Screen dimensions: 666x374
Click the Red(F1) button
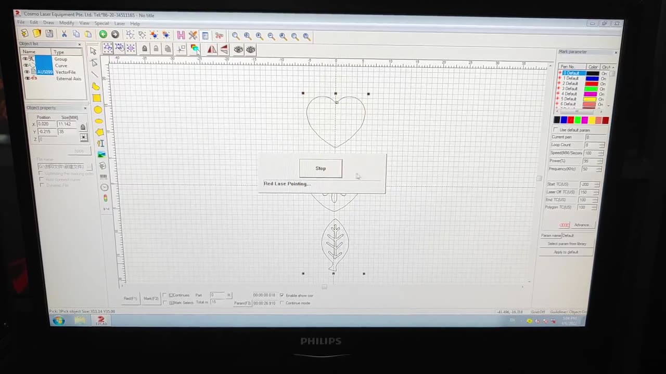click(x=130, y=298)
